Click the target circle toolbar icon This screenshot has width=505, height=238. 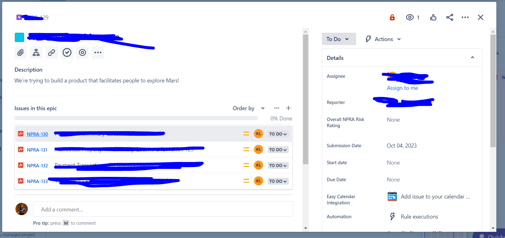(82, 52)
